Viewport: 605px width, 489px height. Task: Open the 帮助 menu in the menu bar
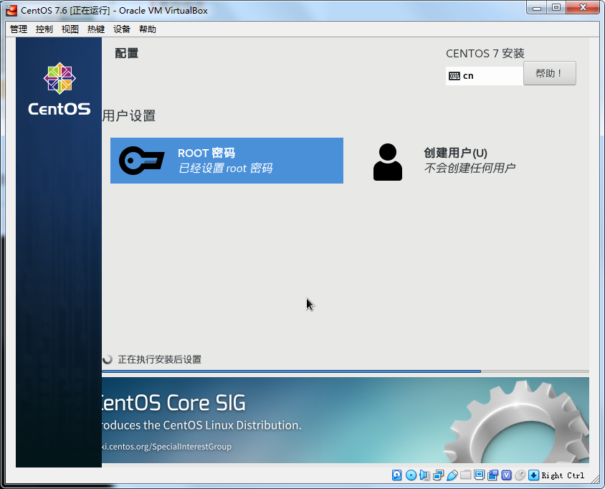(x=148, y=29)
